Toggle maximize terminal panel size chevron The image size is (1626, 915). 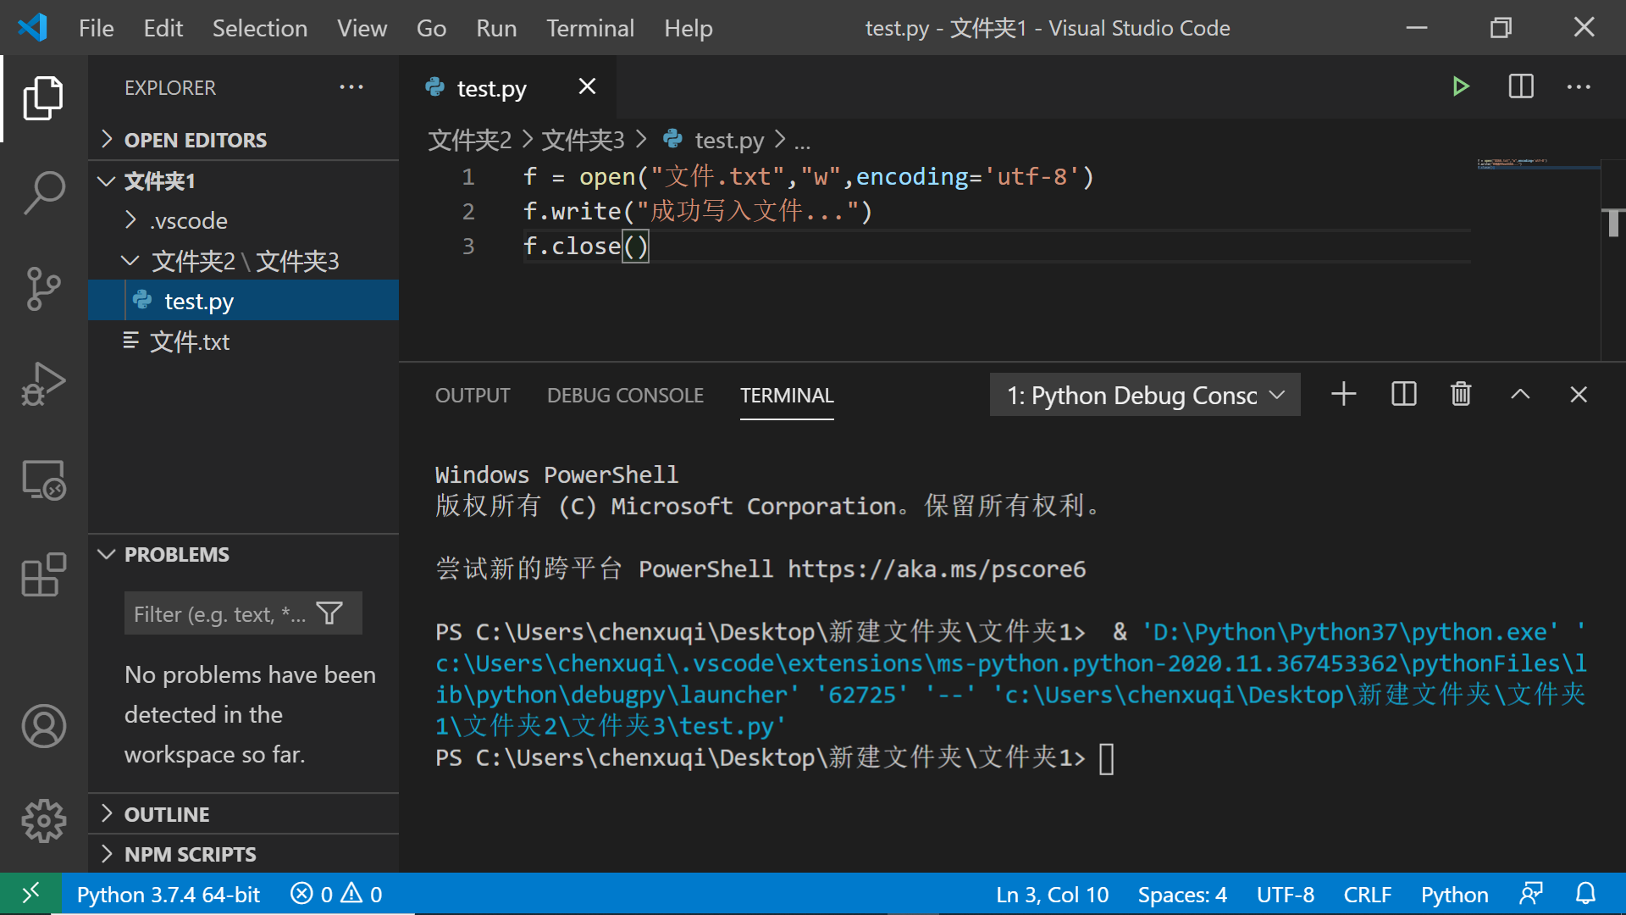tap(1520, 395)
